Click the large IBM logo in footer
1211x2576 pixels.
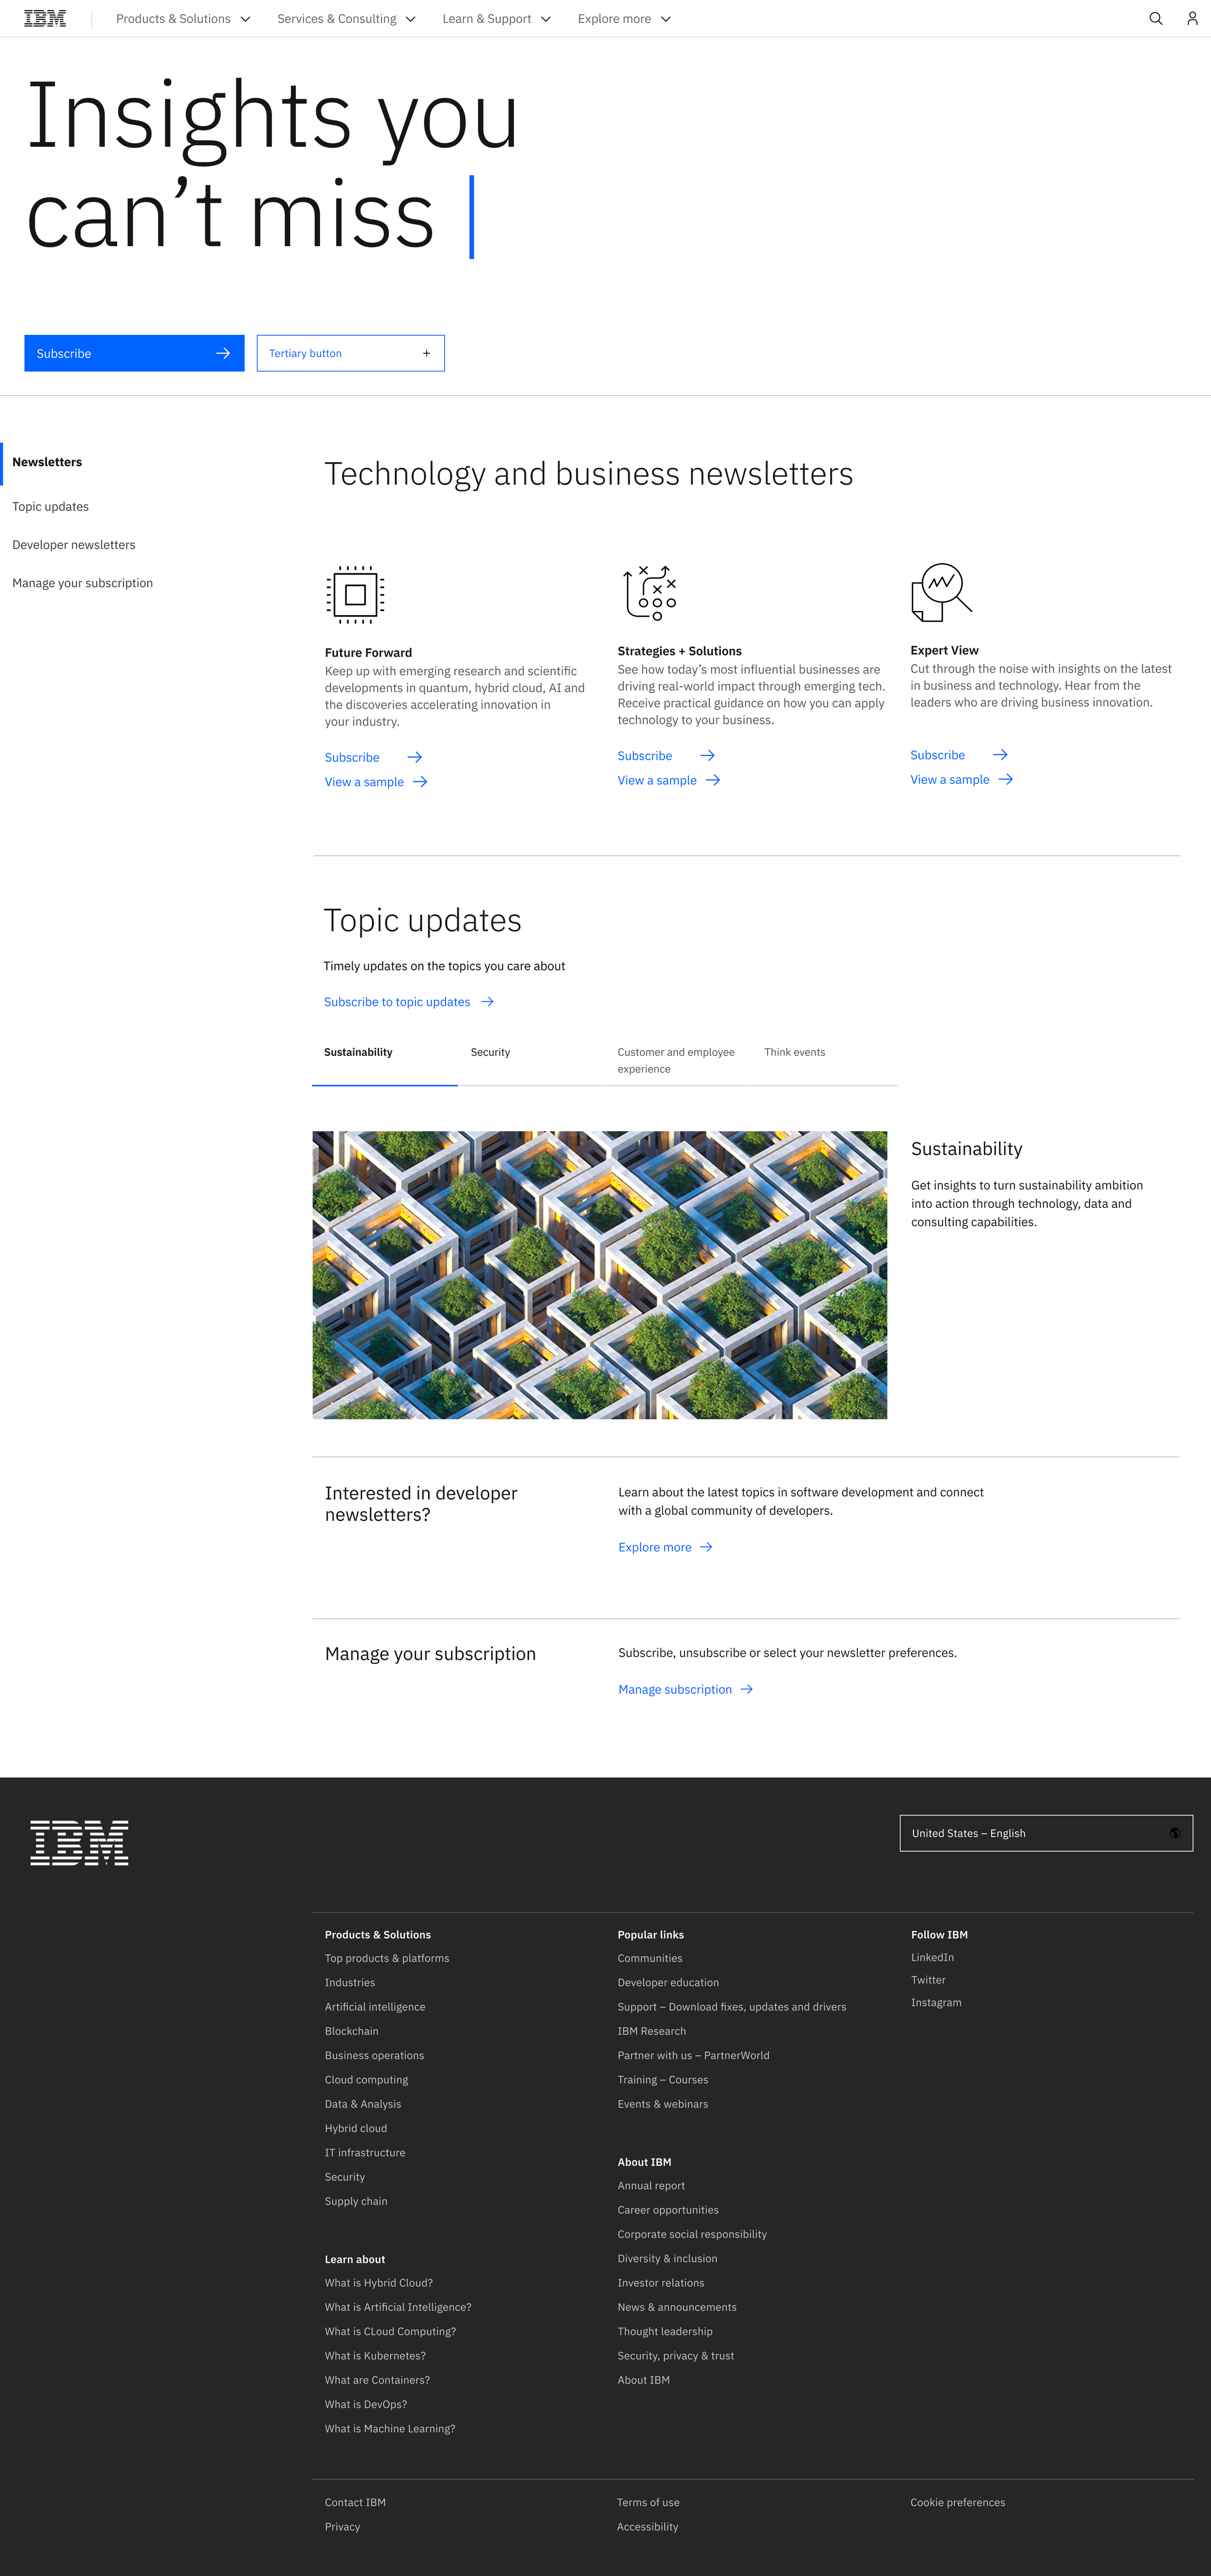[x=80, y=1842]
